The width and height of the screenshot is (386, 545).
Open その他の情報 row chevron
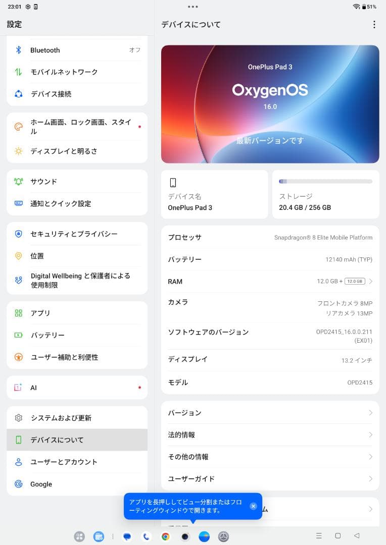click(x=371, y=457)
